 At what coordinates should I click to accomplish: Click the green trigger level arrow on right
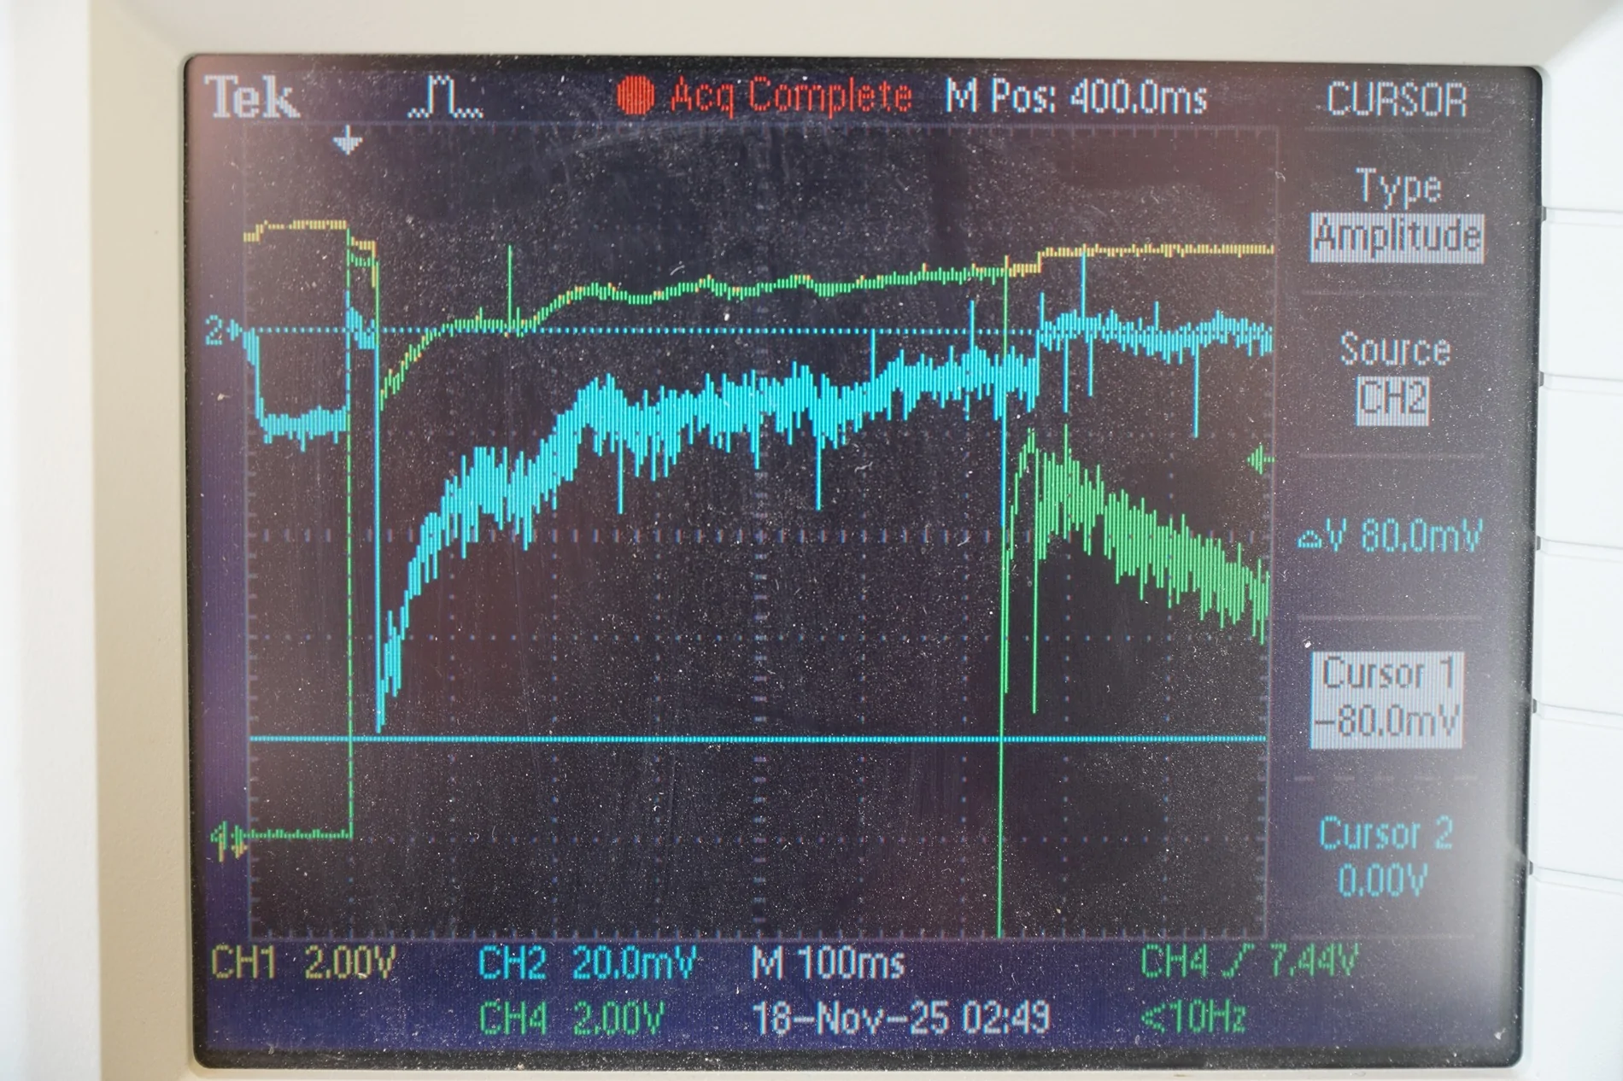click(x=1261, y=462)
